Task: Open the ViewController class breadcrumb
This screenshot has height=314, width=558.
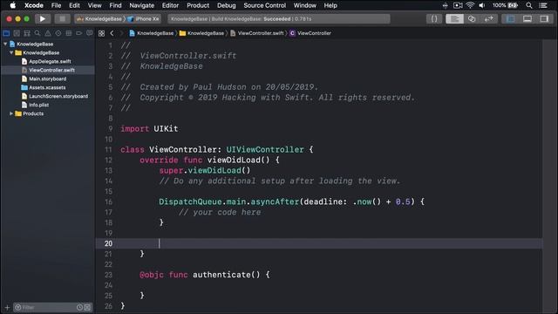Action: (x=310, y=33)
